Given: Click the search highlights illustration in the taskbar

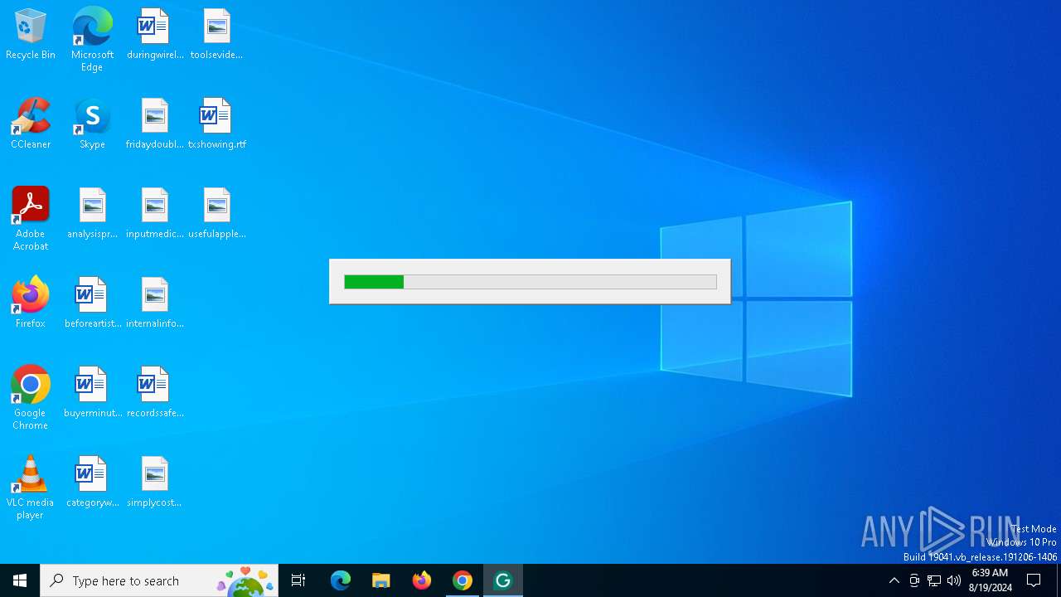Looking at the screenshot, I should click(x=245, y=581).
